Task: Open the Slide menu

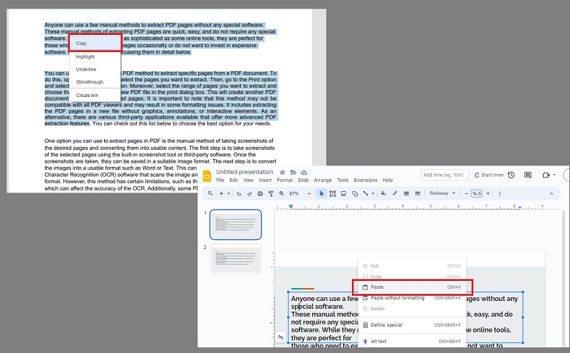Action: [304, 180]
